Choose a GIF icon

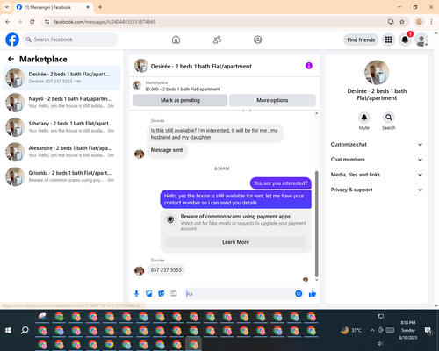point(174,294)
